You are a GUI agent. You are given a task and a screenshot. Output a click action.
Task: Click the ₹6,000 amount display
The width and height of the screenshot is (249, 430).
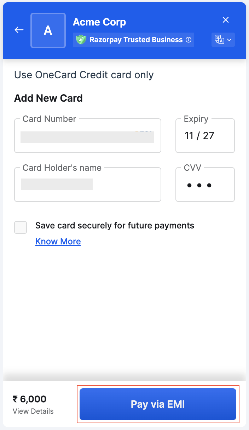[30, 399]
